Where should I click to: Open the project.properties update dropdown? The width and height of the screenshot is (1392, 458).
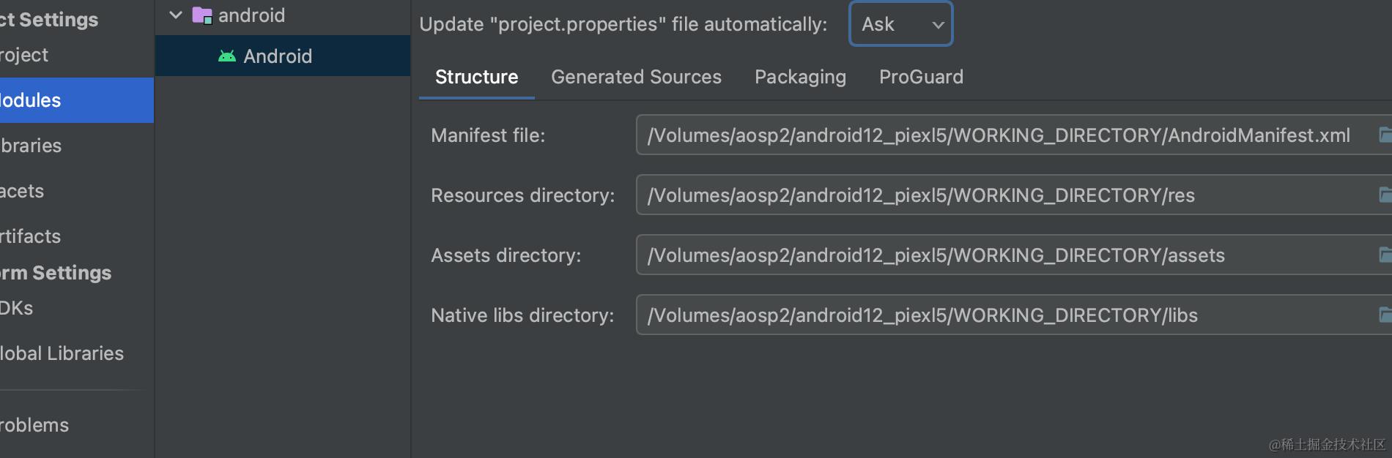click(x=900, y=24)
